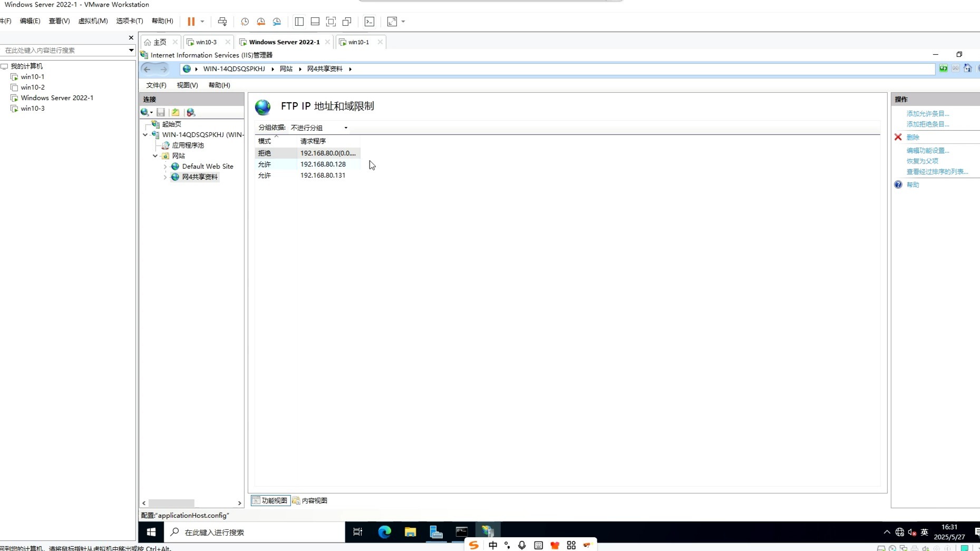Click the red X delete icon in Actions
Screen dimensions: 980x551
tap(898, 137)
